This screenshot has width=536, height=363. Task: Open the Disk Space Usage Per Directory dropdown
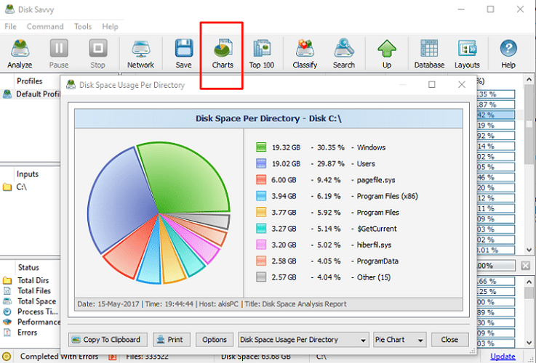[x=303, y=340]
